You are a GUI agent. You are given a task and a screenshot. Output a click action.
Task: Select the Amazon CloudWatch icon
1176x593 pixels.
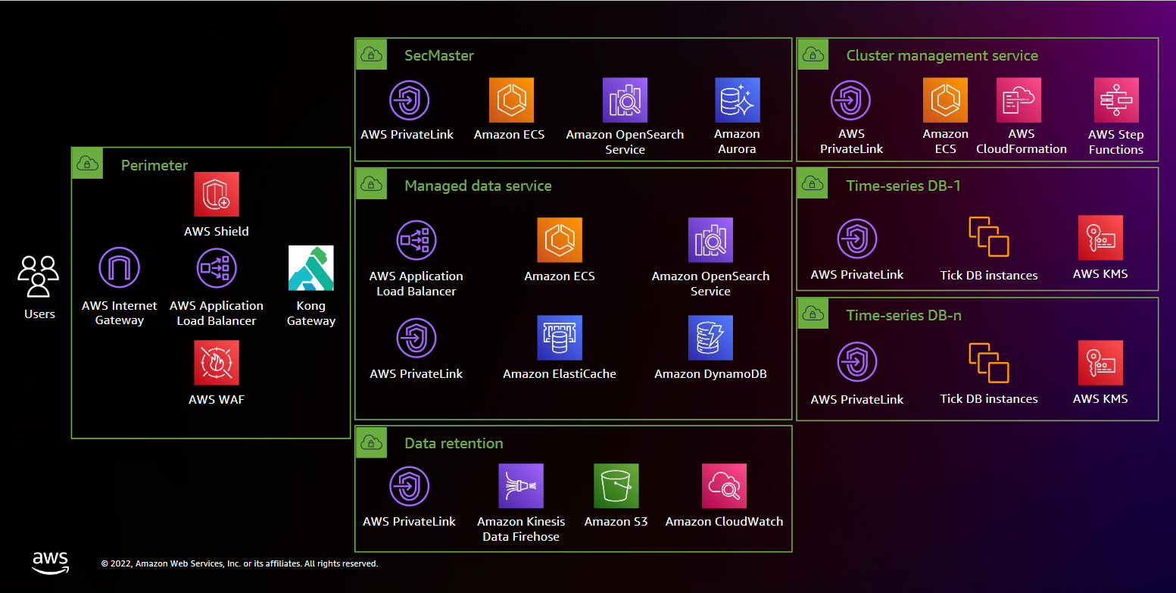(724, 485)
